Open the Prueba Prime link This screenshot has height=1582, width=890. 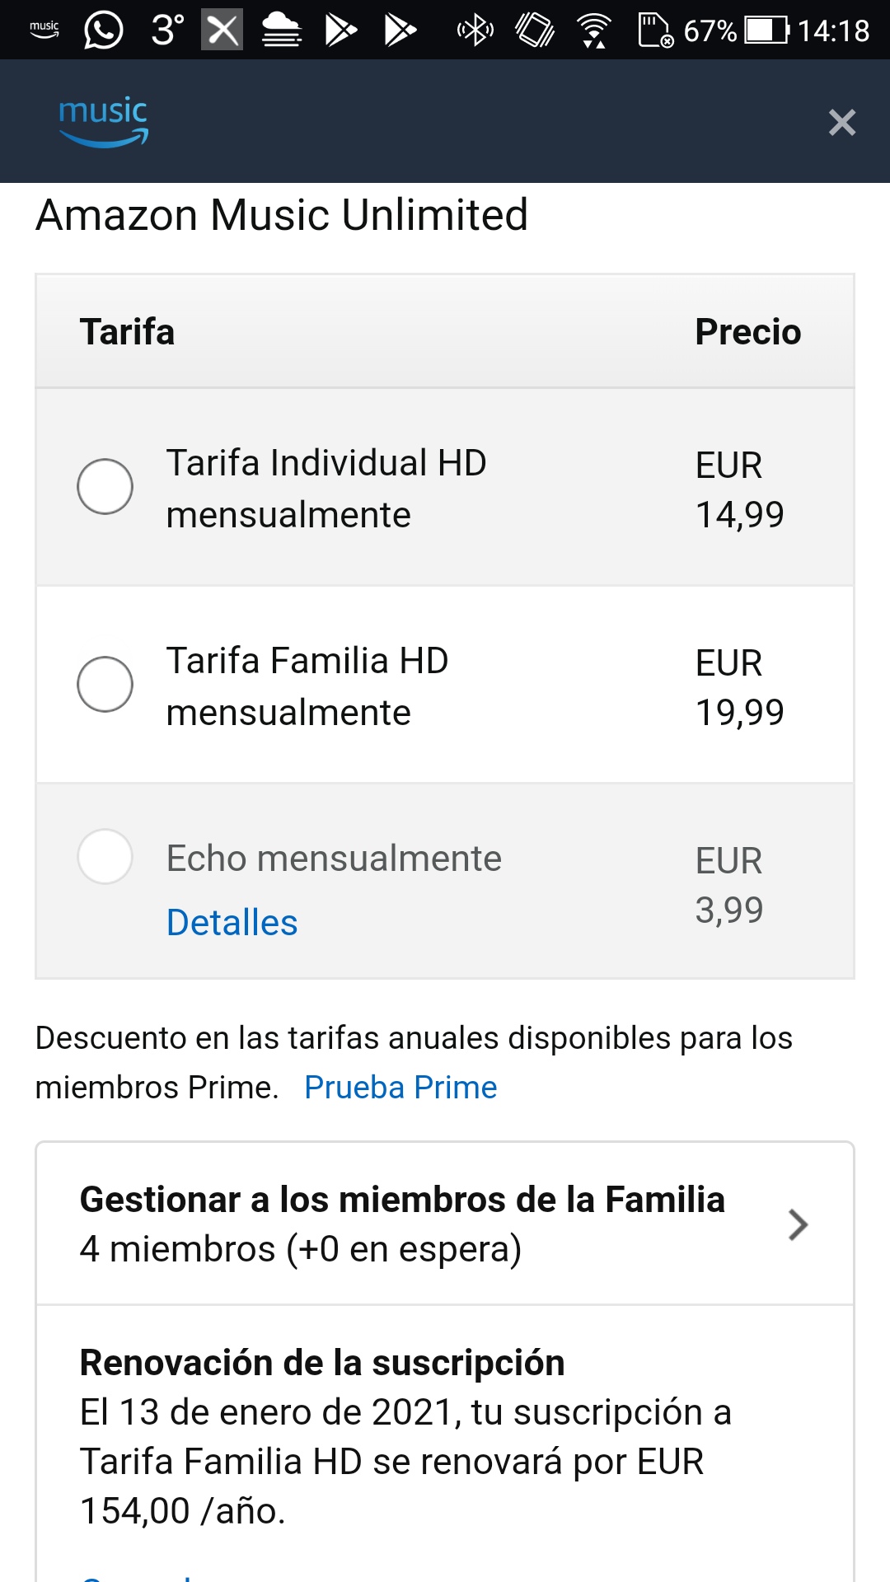tap(400, 1088)
